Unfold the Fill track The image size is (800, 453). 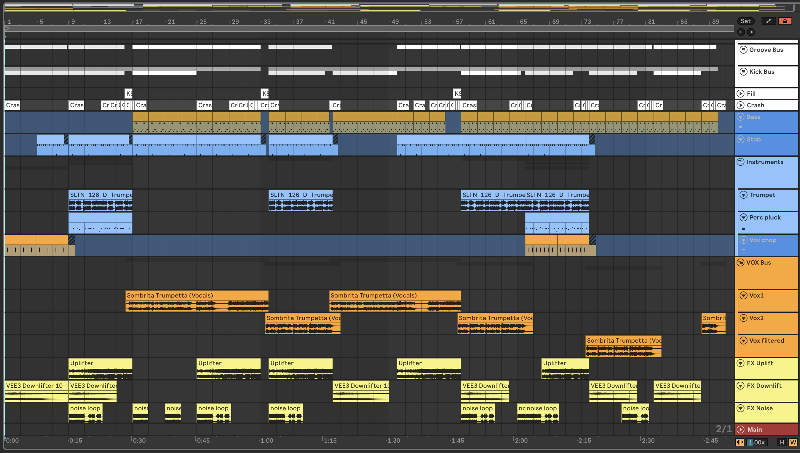741,94
